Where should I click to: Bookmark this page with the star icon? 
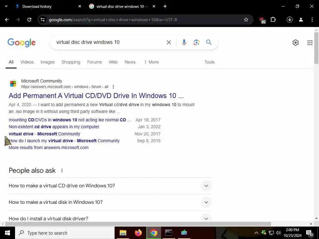tap(246, 20)
